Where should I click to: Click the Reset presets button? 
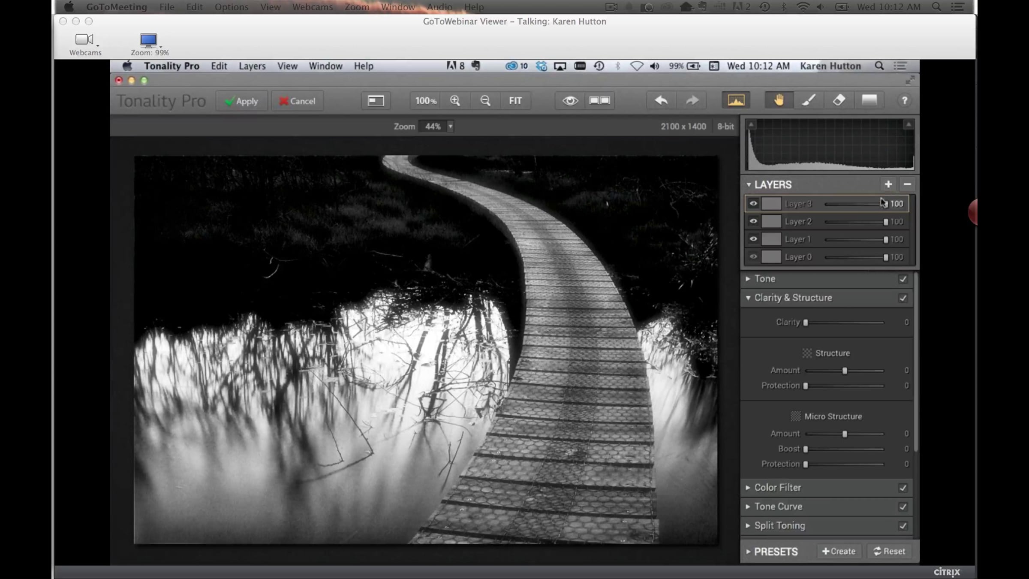click(x=889, y=552)
